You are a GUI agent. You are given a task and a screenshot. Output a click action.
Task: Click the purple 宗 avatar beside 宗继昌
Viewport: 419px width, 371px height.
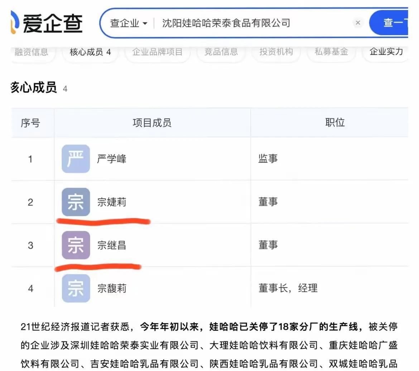coord(76,245)
